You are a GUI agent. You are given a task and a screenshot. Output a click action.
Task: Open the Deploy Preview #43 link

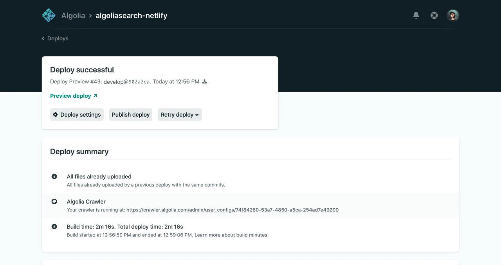tap(76, 81)
